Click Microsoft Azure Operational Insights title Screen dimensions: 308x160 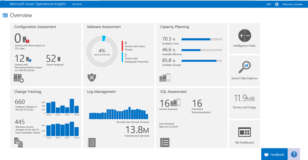(38, 4)
